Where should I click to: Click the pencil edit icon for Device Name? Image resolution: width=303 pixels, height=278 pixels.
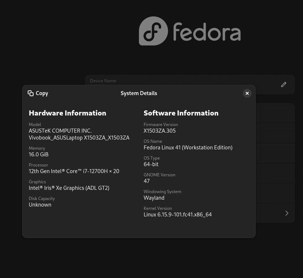283,85
